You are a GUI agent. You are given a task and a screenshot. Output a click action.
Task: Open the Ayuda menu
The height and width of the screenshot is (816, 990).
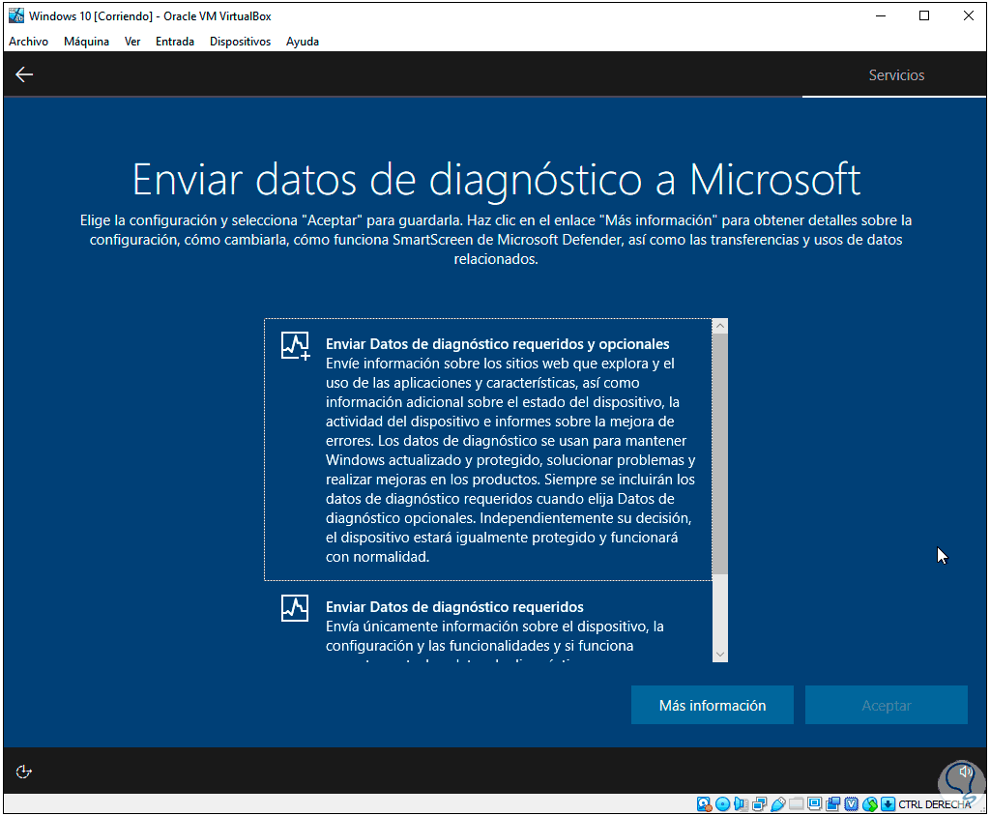coord(303,41)
